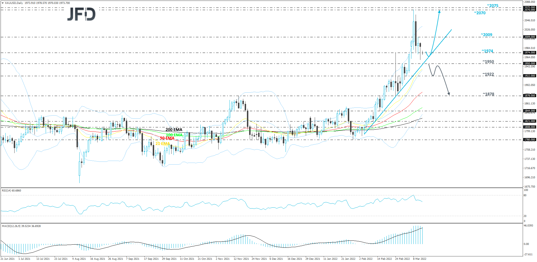
Task: Select the 1808.000 price tag on axis
Action: 530,127
